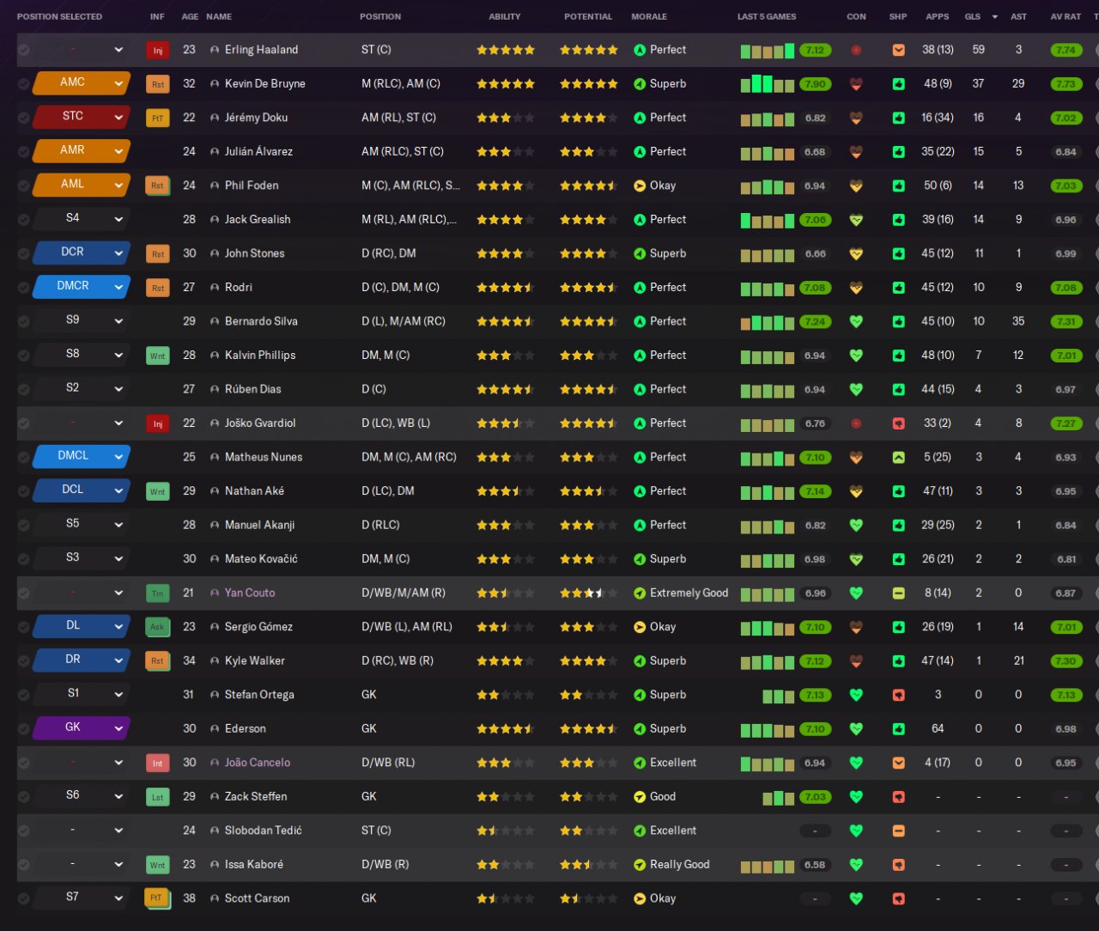Sort by the LAST 5 GAMES column header
This screenshot has height=931, width=1099.
[767, 16]
